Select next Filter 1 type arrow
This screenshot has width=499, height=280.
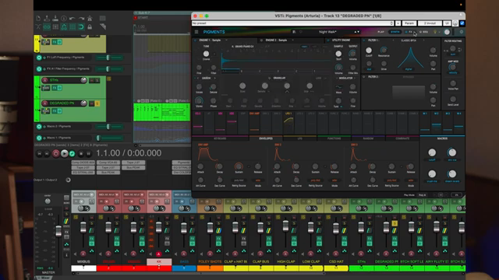pos(423,40)
